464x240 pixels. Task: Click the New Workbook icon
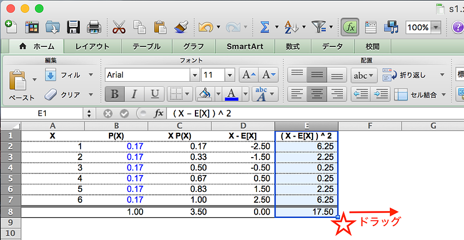(x=11, y=27)
